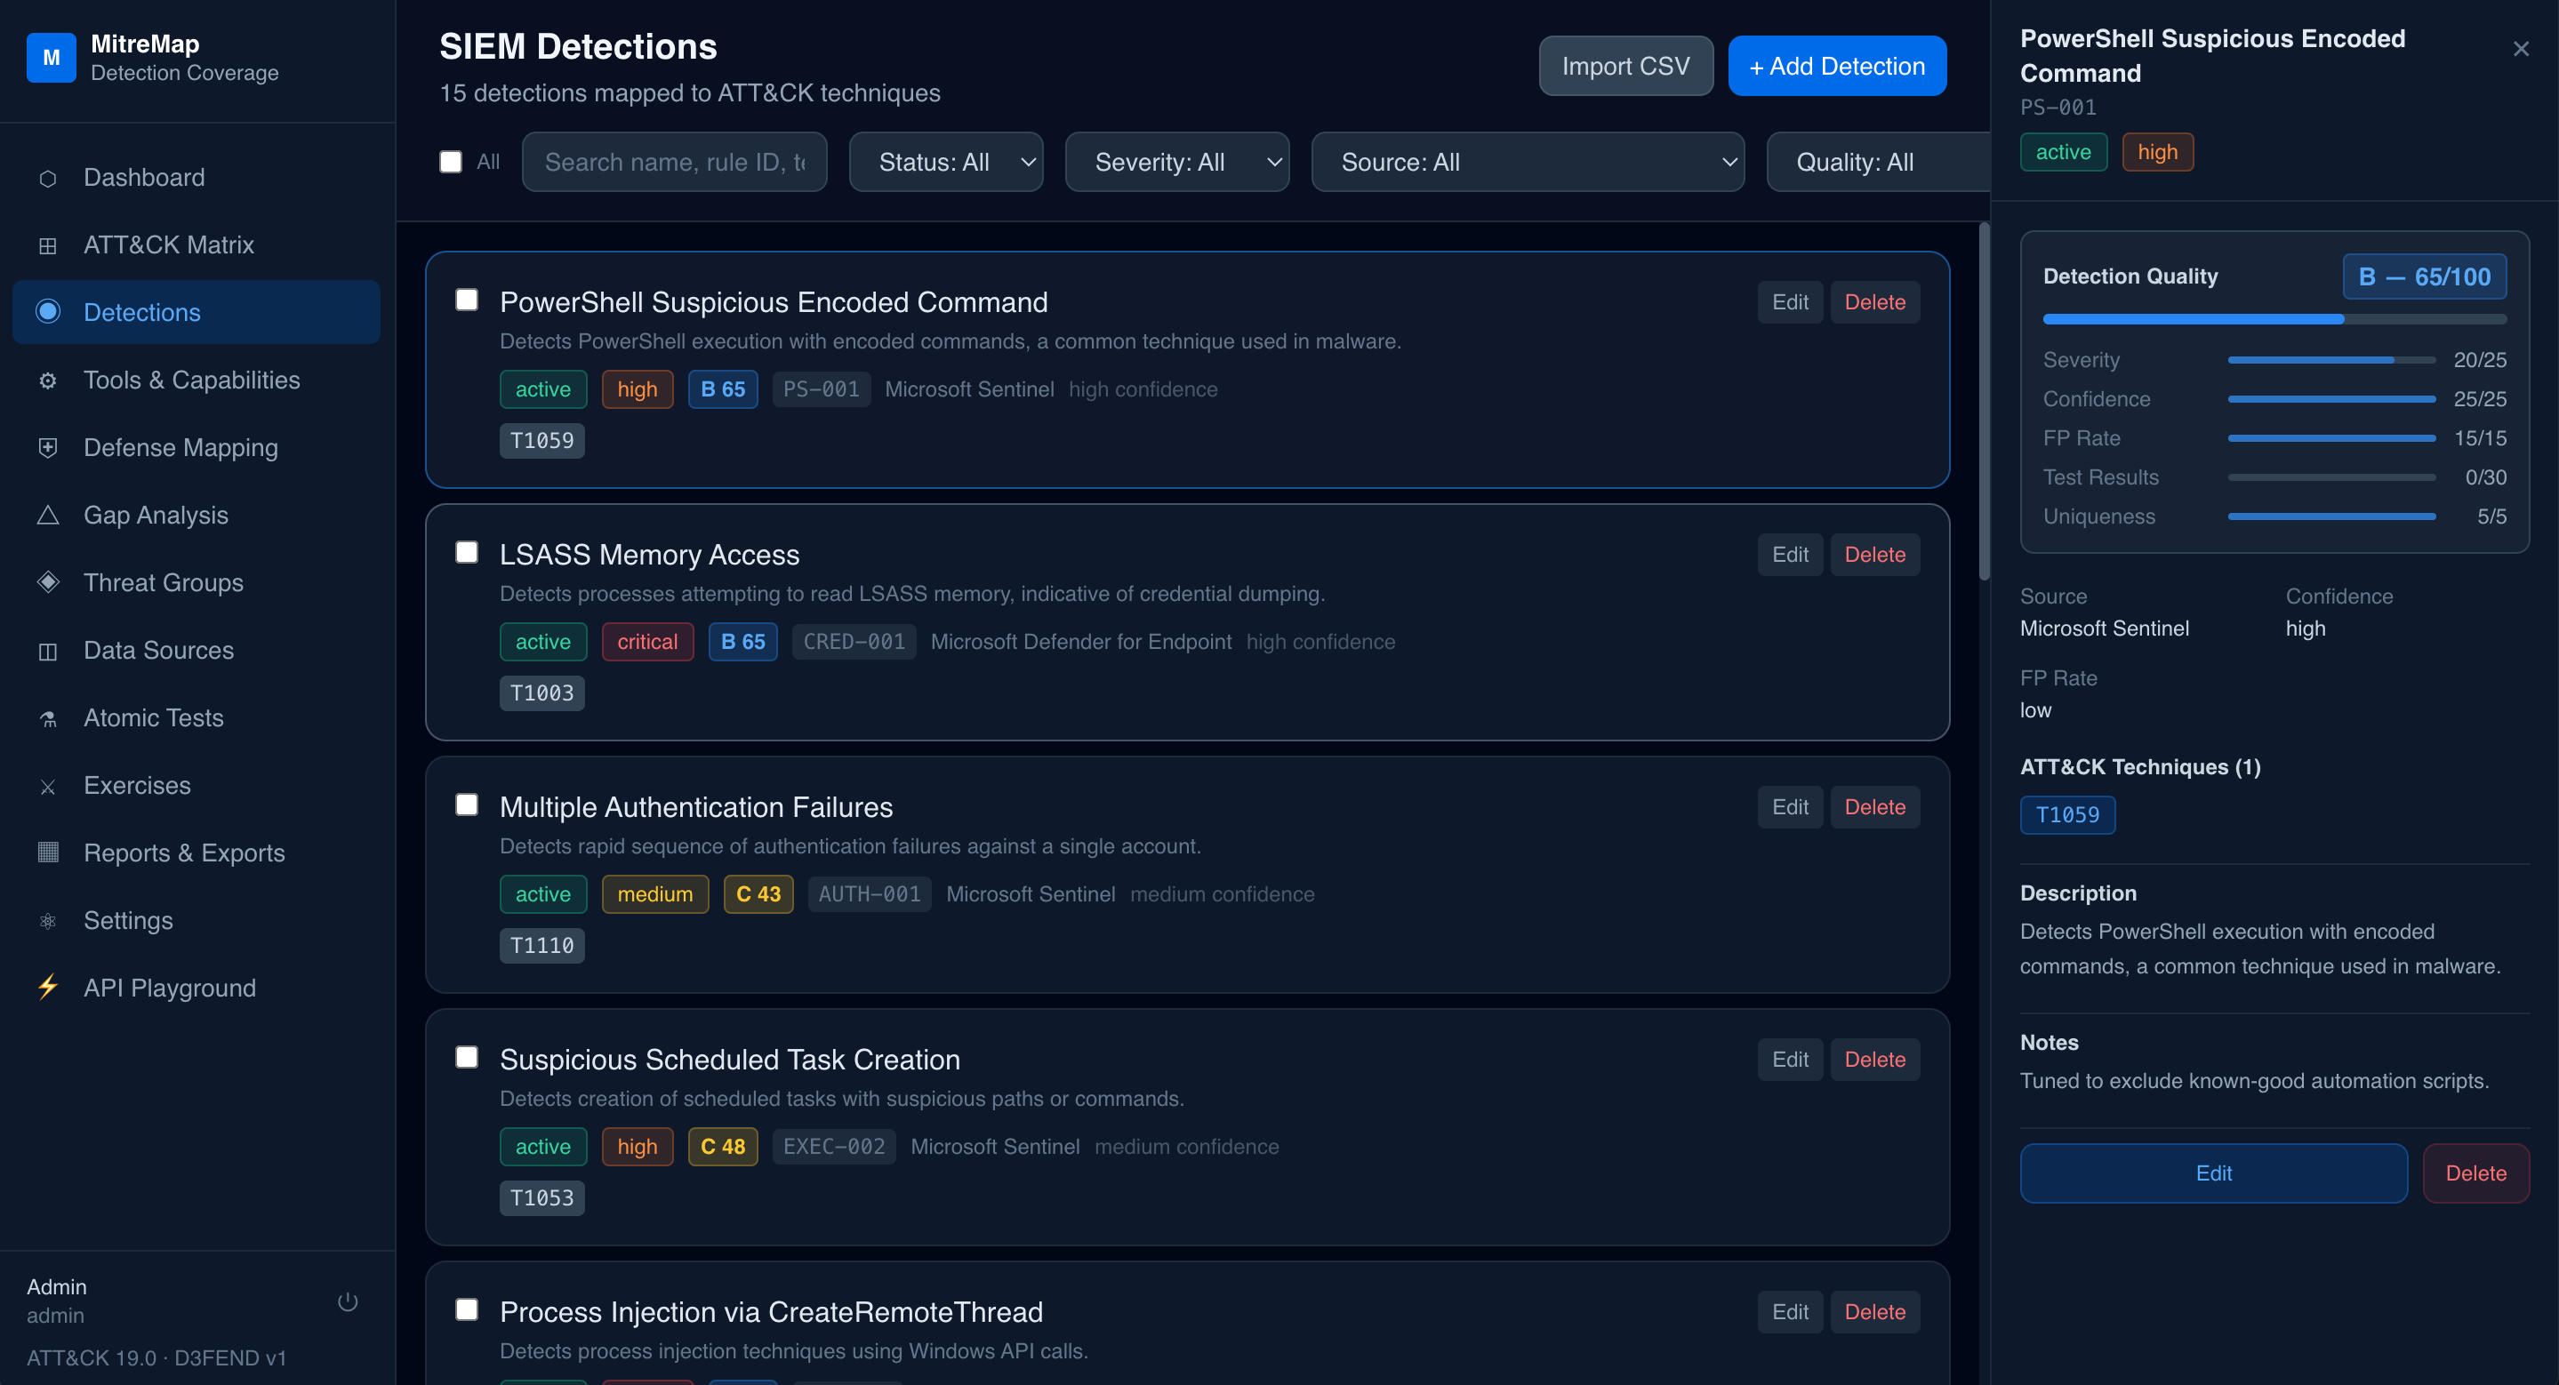Click the Detections target icon

[48, 312]
